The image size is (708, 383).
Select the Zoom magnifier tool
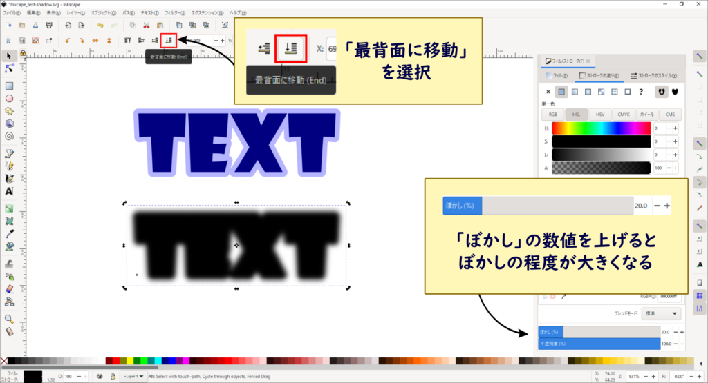pyautogui.click(x=9, y=319)
